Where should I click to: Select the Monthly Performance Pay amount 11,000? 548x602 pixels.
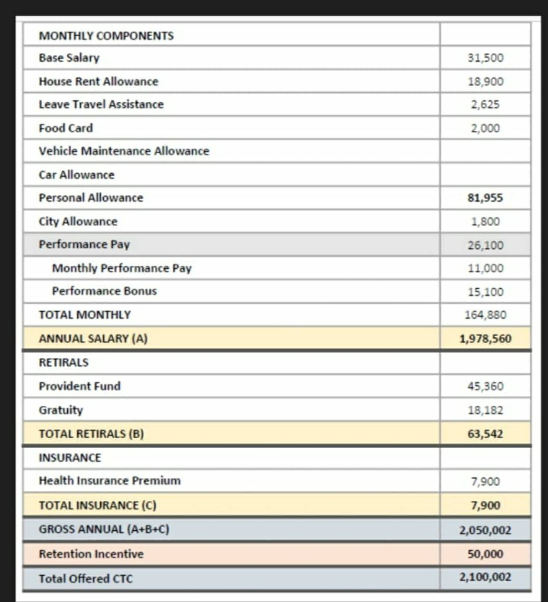coord(485,268)
